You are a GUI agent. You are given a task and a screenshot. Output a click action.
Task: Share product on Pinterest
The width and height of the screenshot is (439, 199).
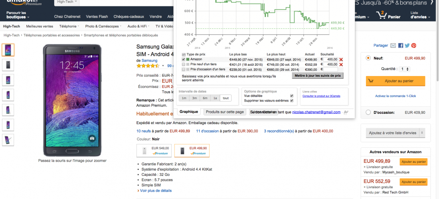pyautogui.click(x=413, y=45)
